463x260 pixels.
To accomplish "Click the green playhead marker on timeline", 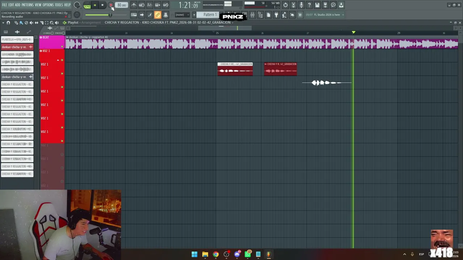I will [353, 32].
